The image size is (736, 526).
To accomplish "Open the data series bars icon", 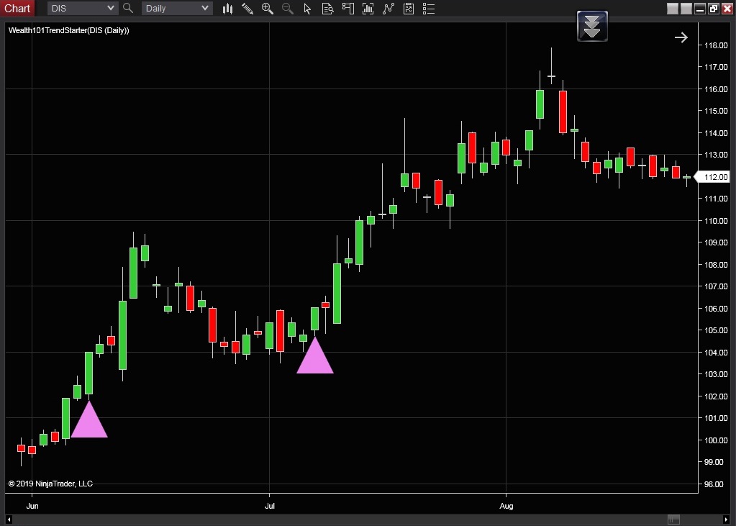I will (368, 9).
